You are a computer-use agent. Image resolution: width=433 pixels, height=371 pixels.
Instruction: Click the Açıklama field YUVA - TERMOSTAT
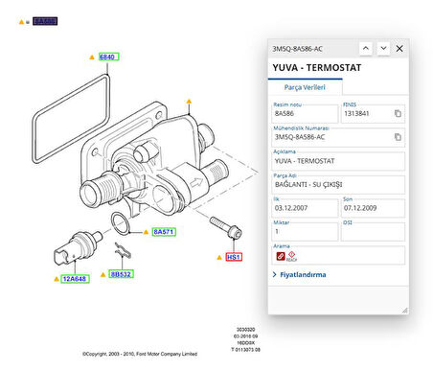pyautogui.click(x=338, y=161)
